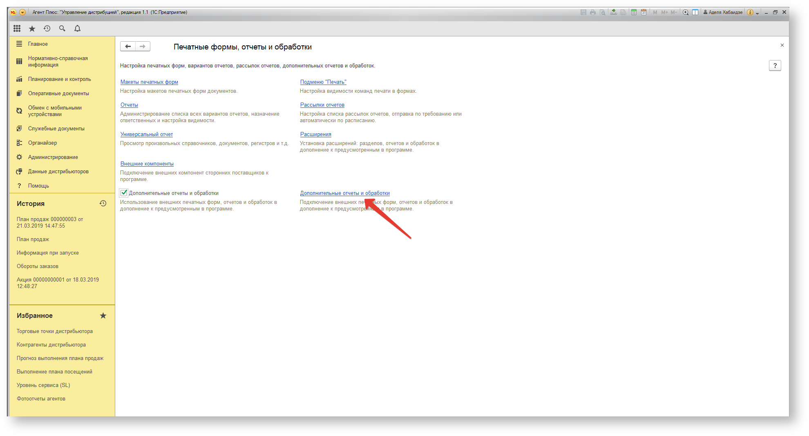809x436 pixels.
Task: Click the M memory button
Action: (655, 12)
